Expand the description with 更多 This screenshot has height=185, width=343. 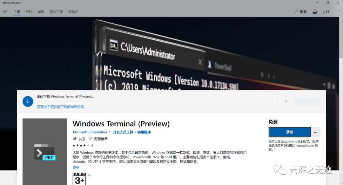tap(76, 167)
